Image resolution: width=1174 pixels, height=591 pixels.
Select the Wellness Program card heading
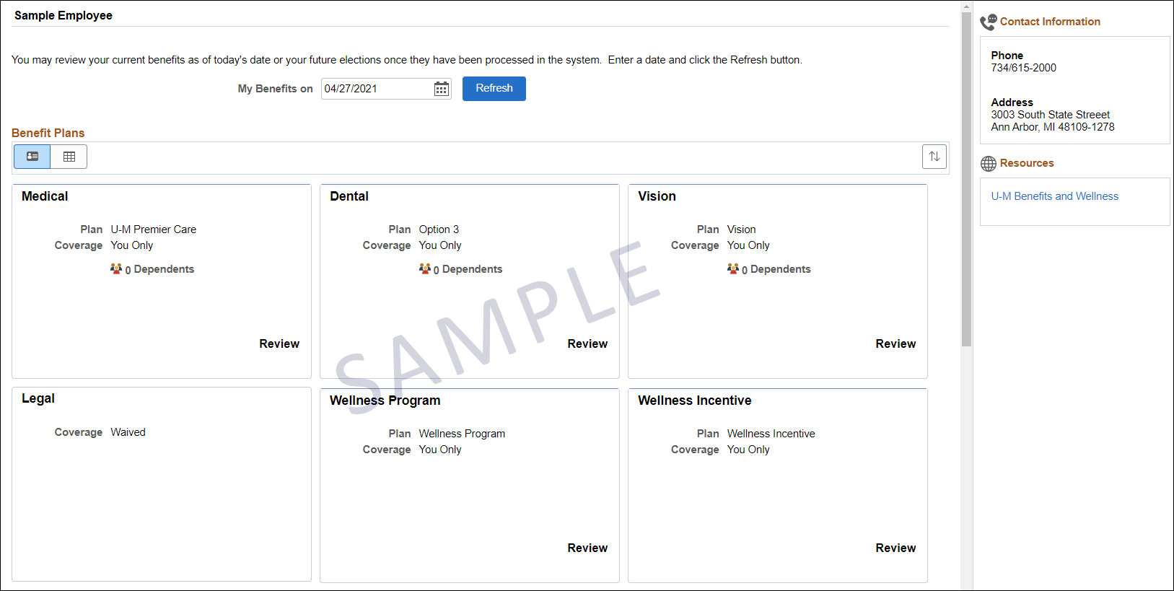click(x=385, y=400)
